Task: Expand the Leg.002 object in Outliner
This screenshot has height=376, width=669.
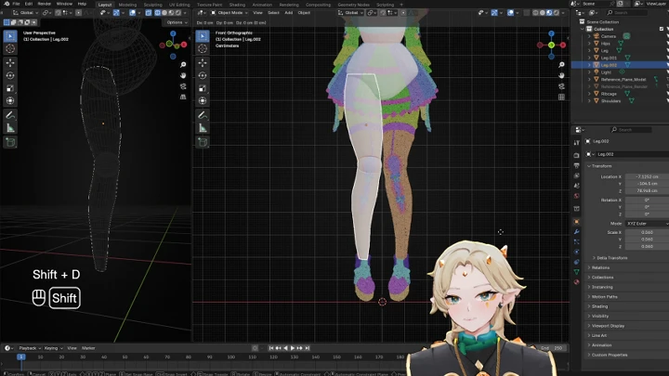Action: 590,65
